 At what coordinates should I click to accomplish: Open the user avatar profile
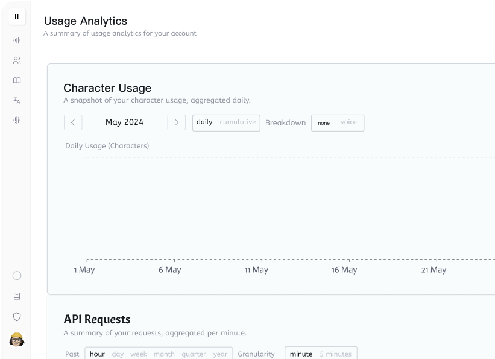[17, 340]
